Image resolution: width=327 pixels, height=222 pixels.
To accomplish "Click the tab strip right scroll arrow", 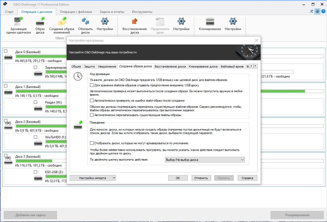I will click(x=255, y=66).
